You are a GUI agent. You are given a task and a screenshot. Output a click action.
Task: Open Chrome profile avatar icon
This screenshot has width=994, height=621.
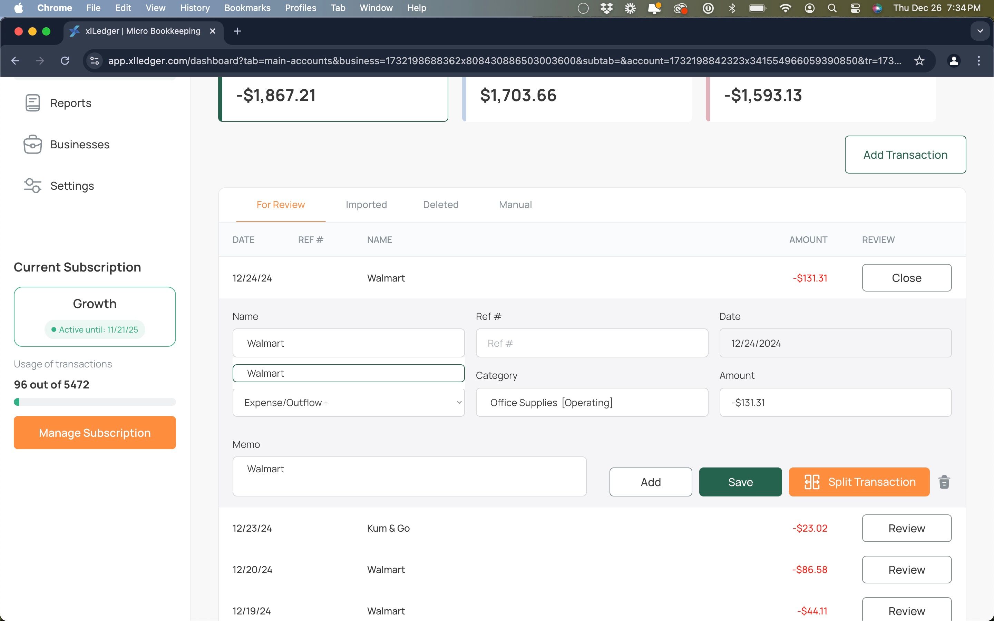(x=954, y=61)
